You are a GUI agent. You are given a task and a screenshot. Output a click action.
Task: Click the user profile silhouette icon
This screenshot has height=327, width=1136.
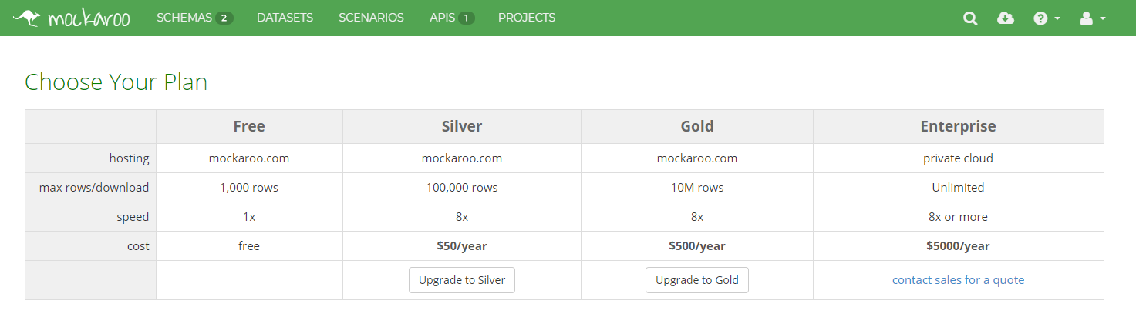pos(1087,18)
